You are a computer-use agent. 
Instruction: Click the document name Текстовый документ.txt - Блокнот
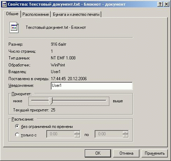(x=56, y=27)
